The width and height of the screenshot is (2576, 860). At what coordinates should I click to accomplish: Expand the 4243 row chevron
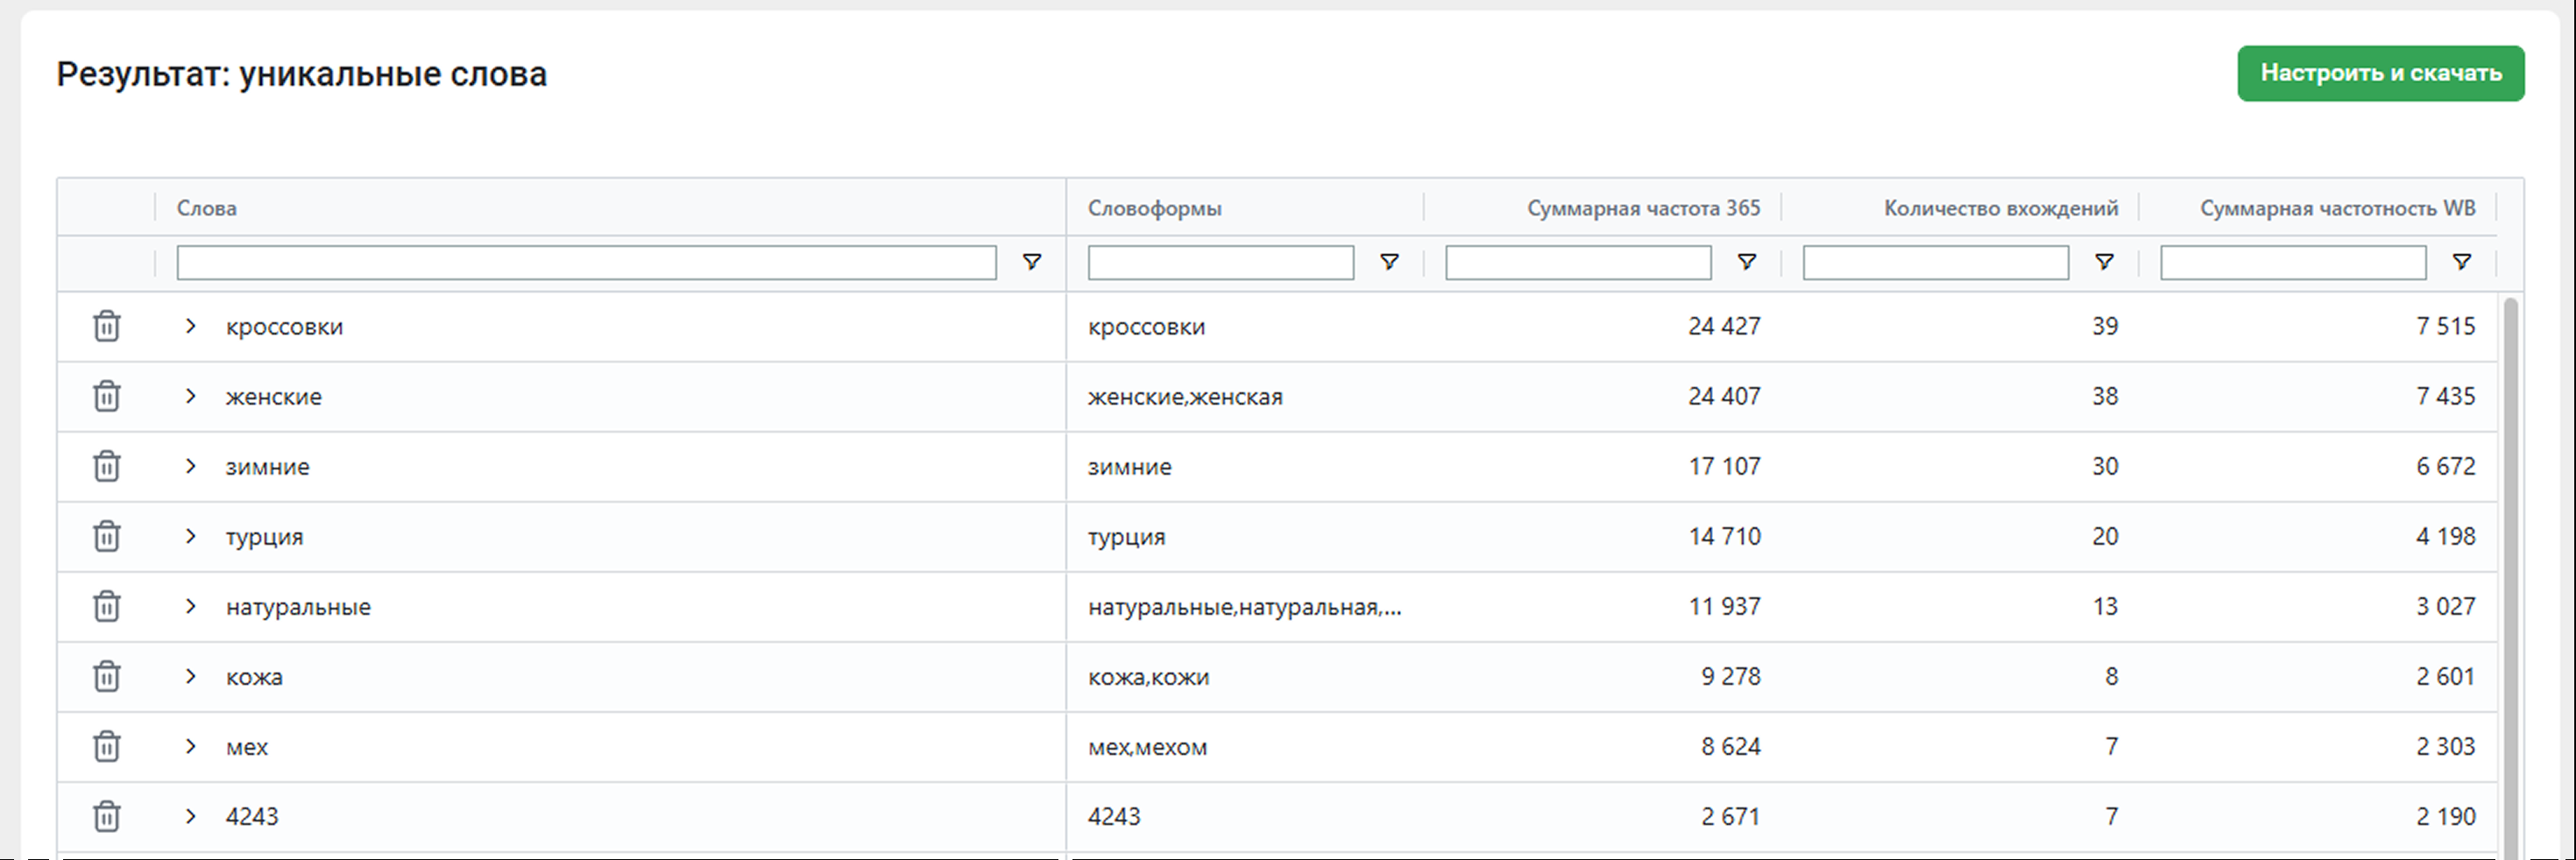click(x=190, y=816)
